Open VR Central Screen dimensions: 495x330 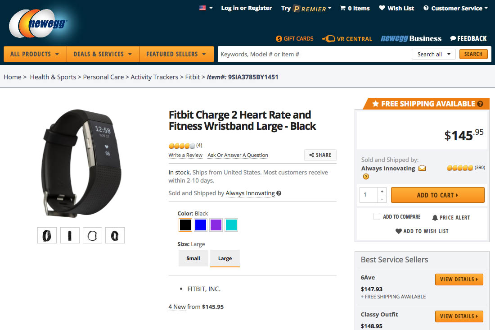click(x=347, y=39)
